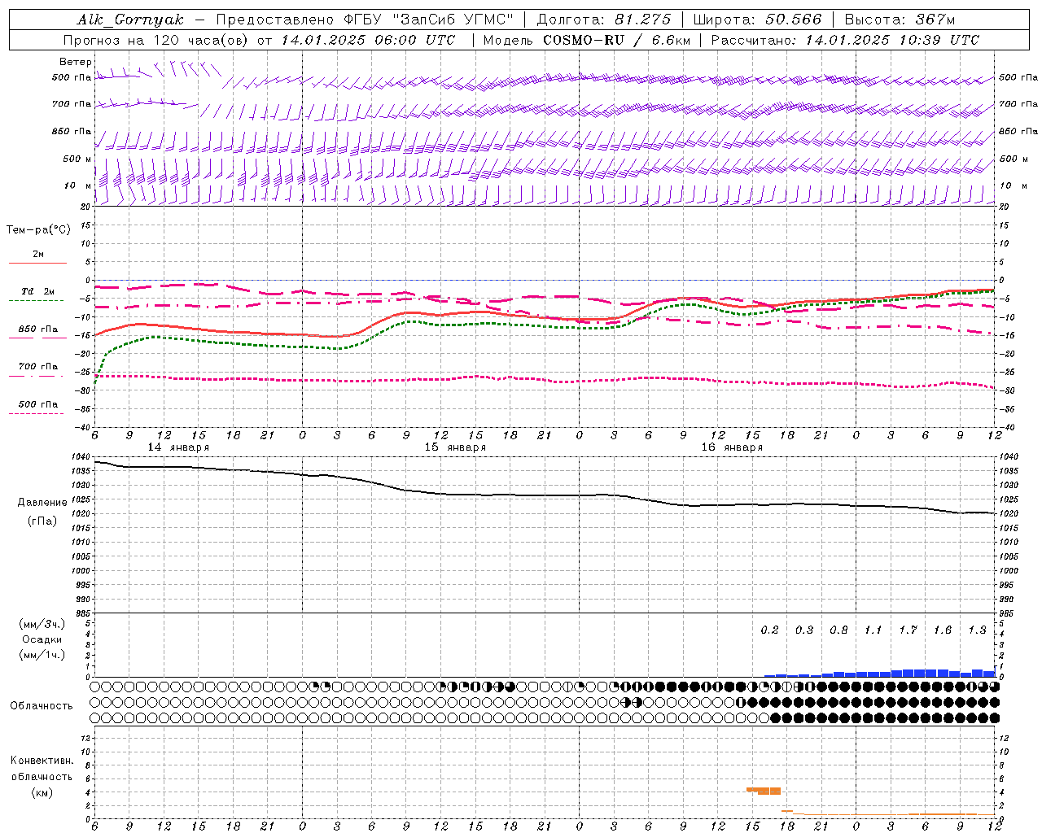Click the '(мм/3ч.)' units label
The width and height of the screenshot is (1042, 833).
(x=42, y=624)
